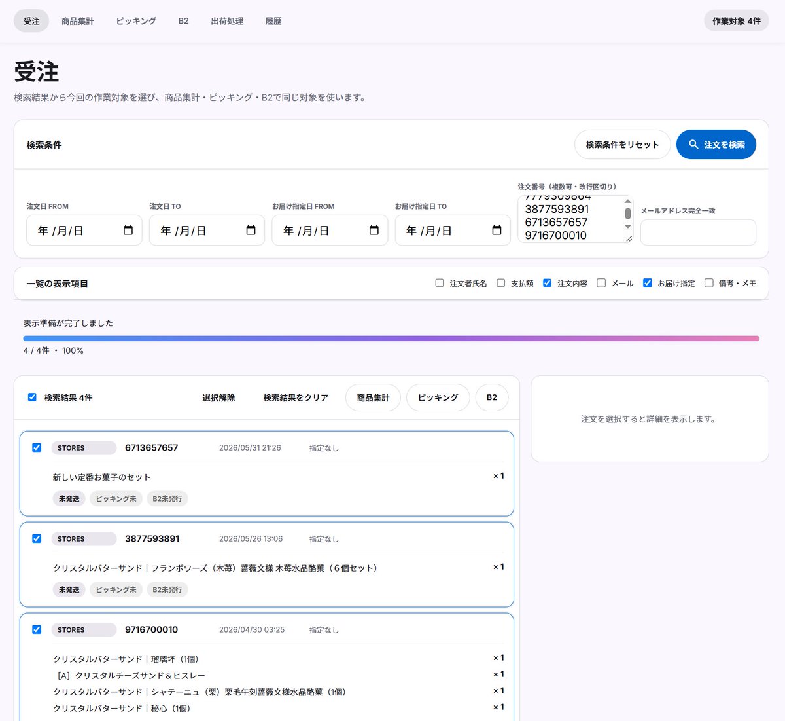Click the 注文を検索 search button

click(716, 145)
